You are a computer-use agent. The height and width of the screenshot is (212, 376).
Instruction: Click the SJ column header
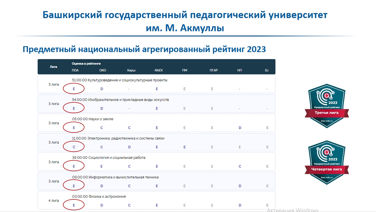[266, 70]
